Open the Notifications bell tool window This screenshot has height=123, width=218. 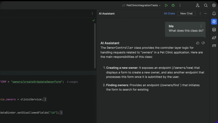[214, 14]
